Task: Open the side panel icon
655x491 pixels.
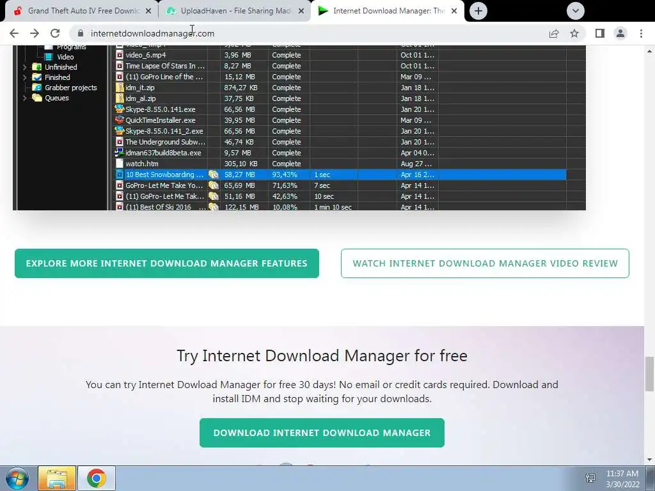Action: pyautogui.click(x=600, y=33)
